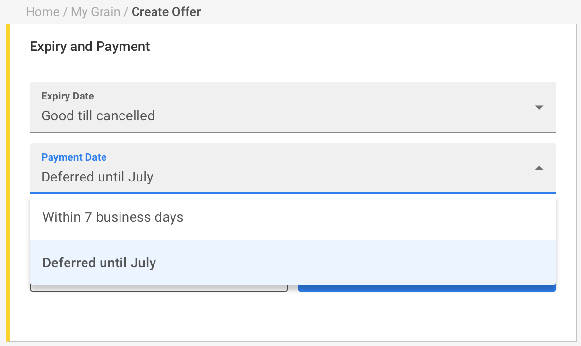Click the Expiry Date dropdown arrow
The image size is (581, 346).
pos(539,107)
